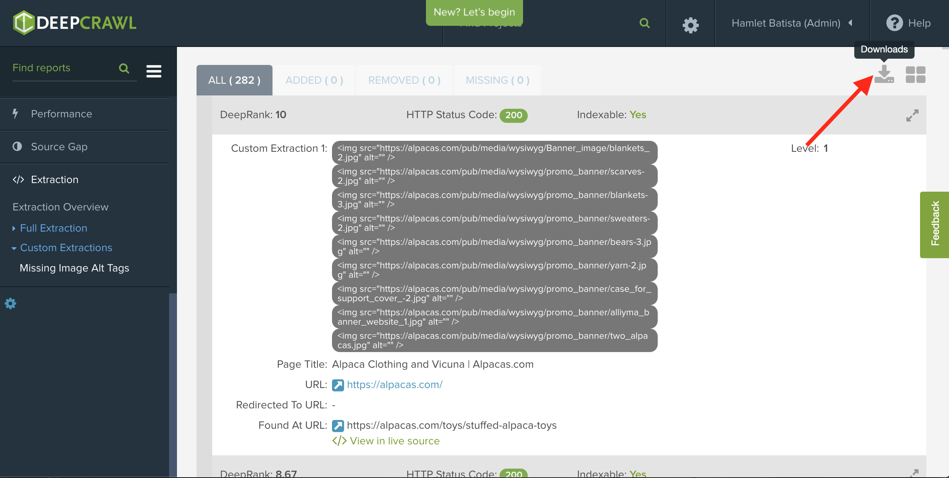Switch to grid view layout icon

click(x=915, y=74)
